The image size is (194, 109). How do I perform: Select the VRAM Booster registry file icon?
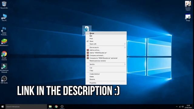(x=87, y=29)
